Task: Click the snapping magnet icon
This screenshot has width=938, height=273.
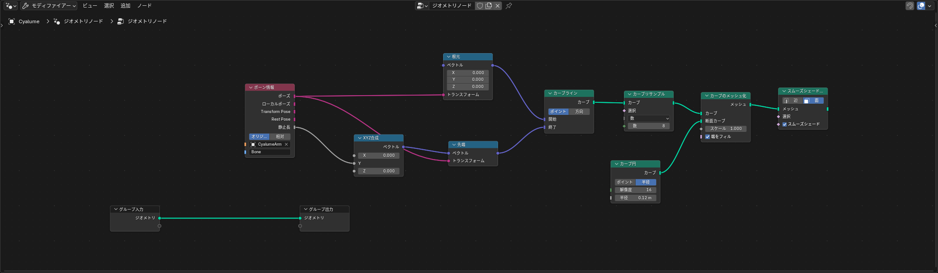Action: [910, 6]
